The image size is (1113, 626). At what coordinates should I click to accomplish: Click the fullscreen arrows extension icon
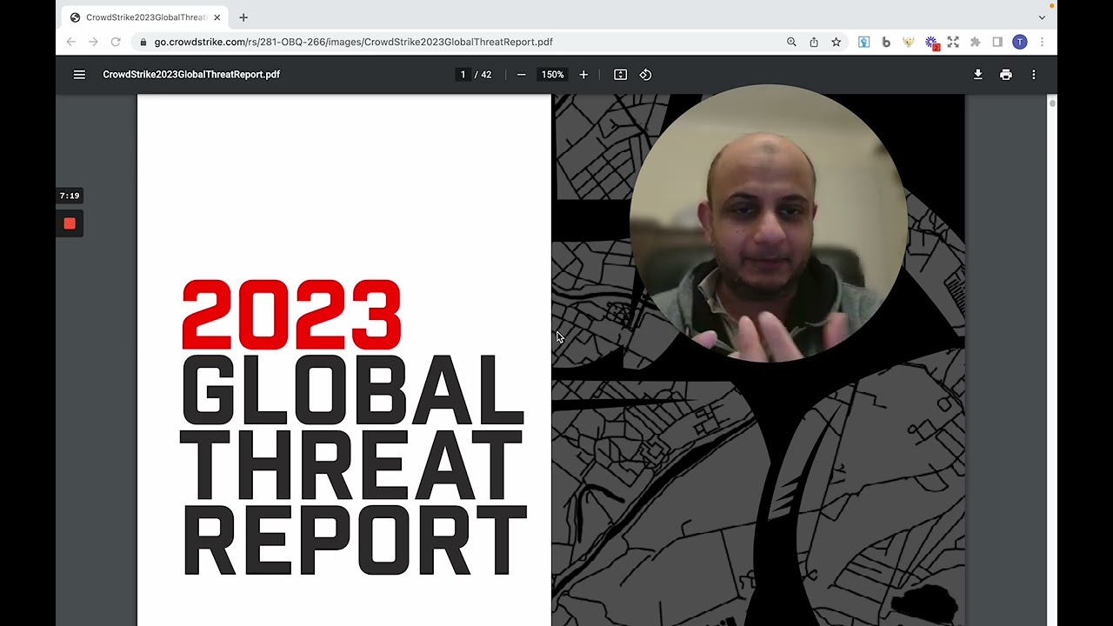click(953, 42)
